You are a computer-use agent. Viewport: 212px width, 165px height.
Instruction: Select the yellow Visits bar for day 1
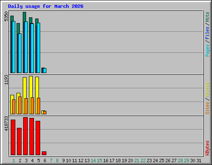12,104
